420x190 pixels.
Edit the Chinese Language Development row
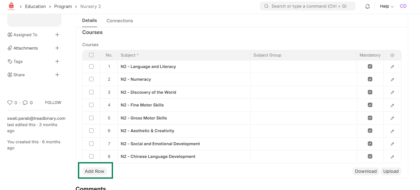coord(392,157)
